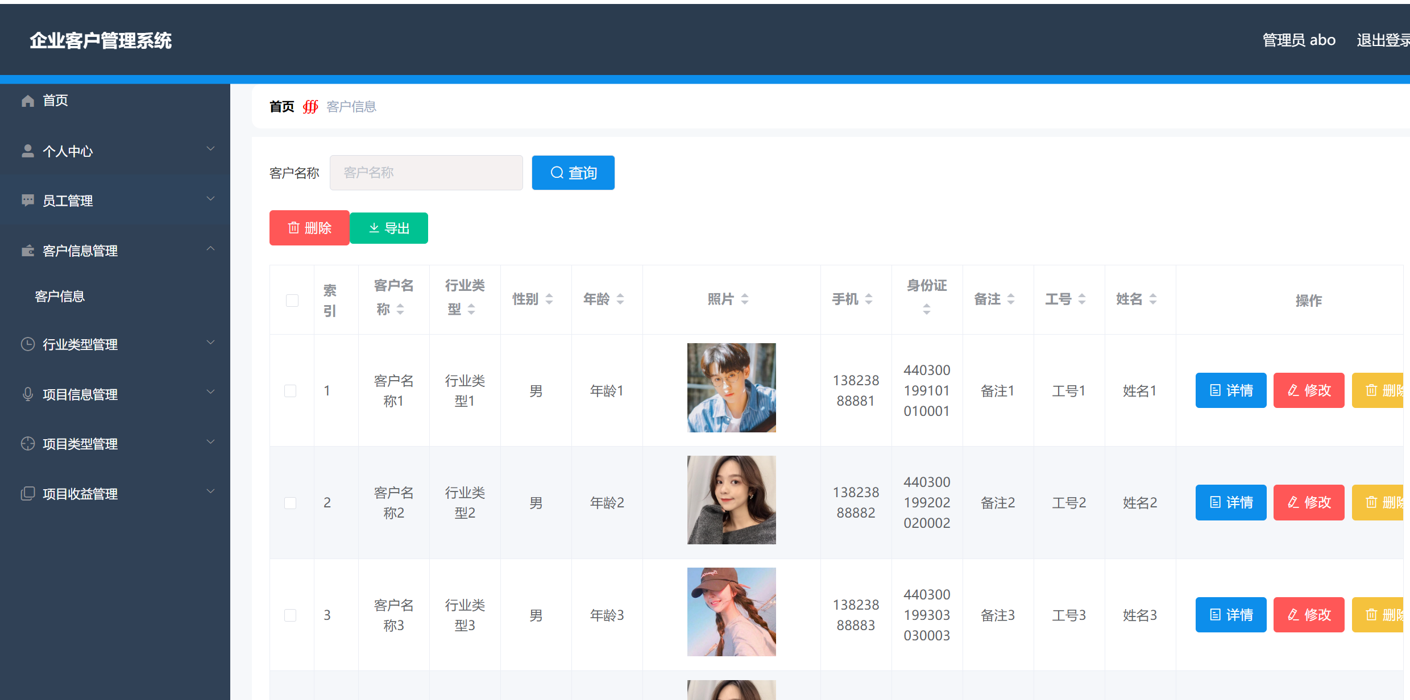This screenshot has width=1410, height=700.
Task: Expand the 个人中心 menu chevron
Action: pos(210,149)
